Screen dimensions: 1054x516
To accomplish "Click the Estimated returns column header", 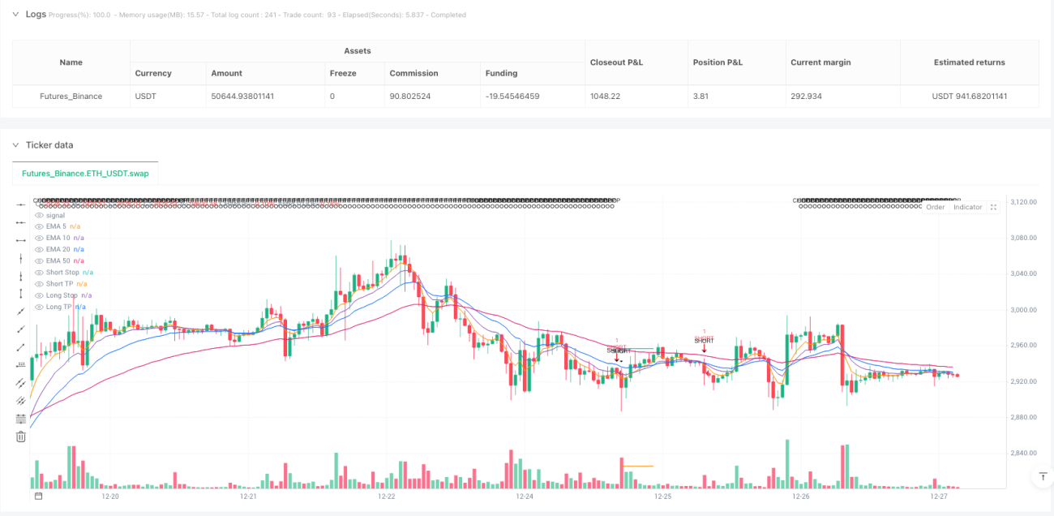I will (x=969, y=62).
